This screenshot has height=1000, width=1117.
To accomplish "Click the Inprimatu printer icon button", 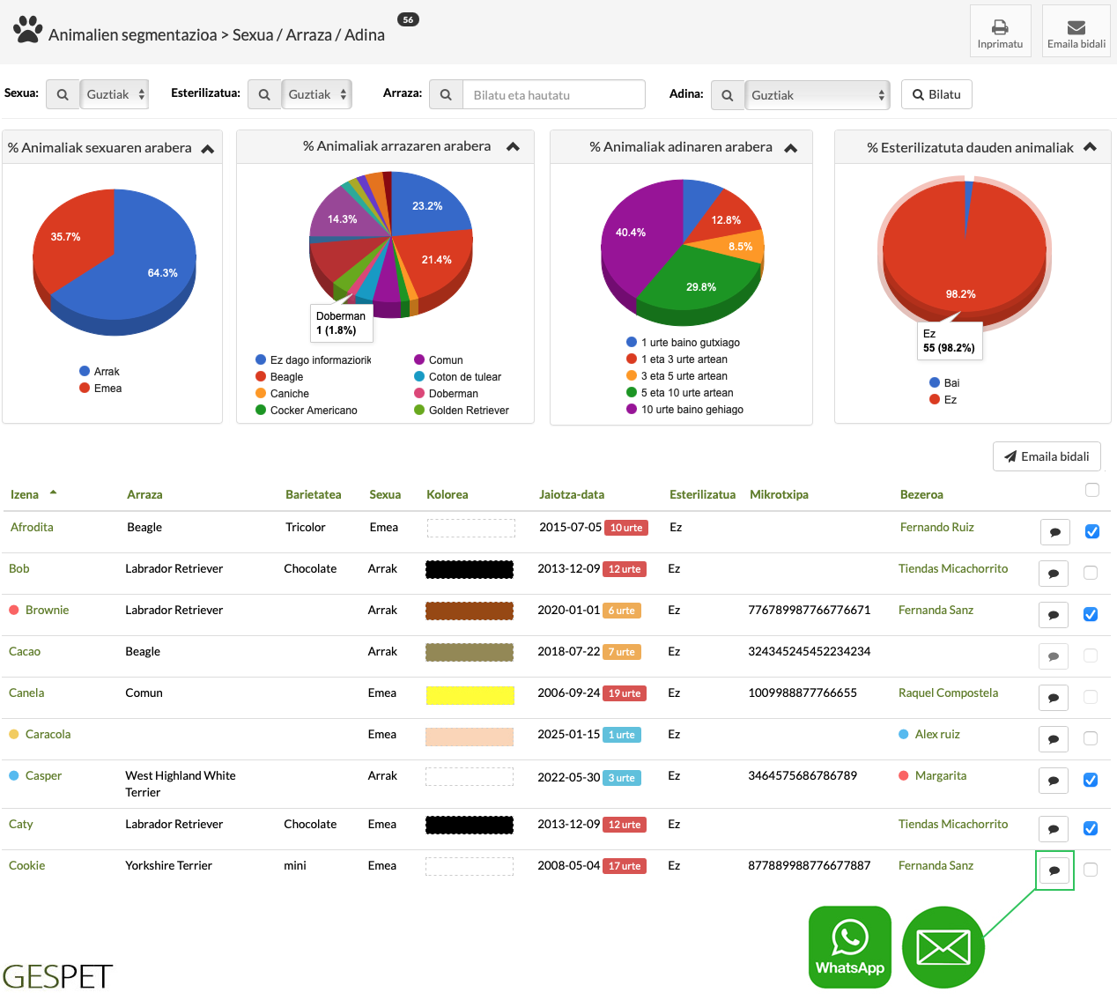I will click(x=1000, y=32).
